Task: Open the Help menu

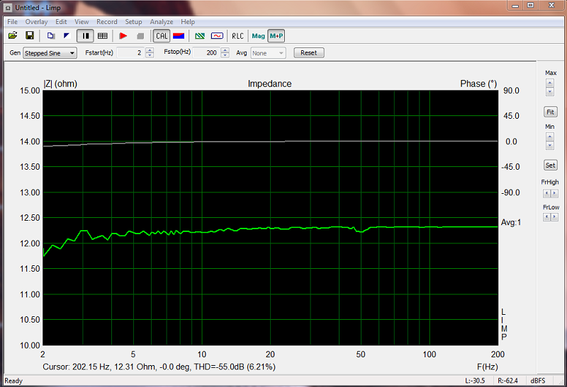Action: coord(188,22)
